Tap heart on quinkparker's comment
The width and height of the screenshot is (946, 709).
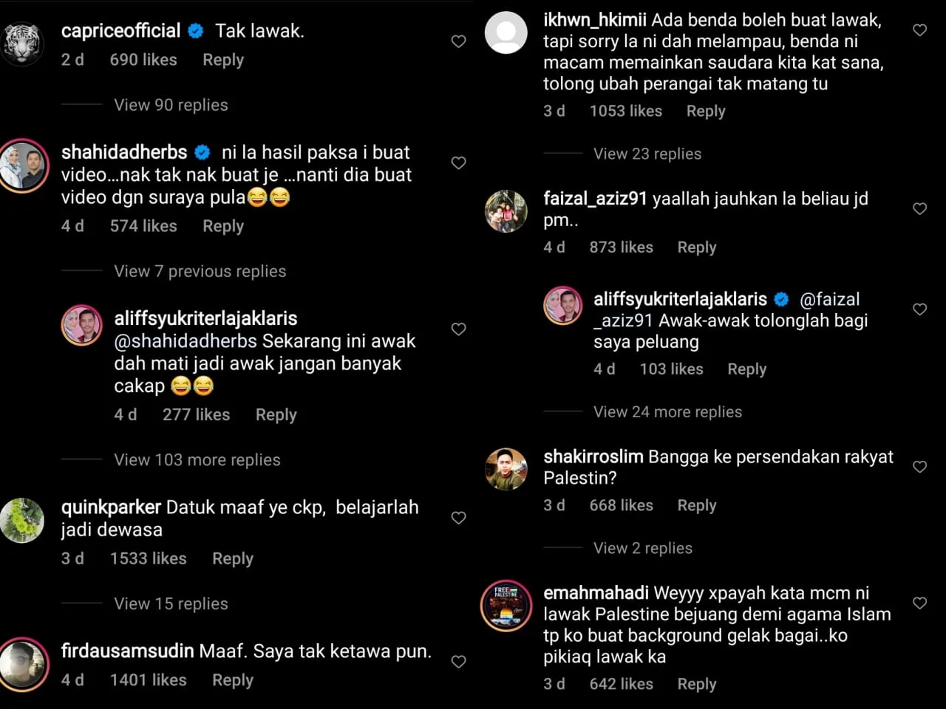tap(458, 518)
